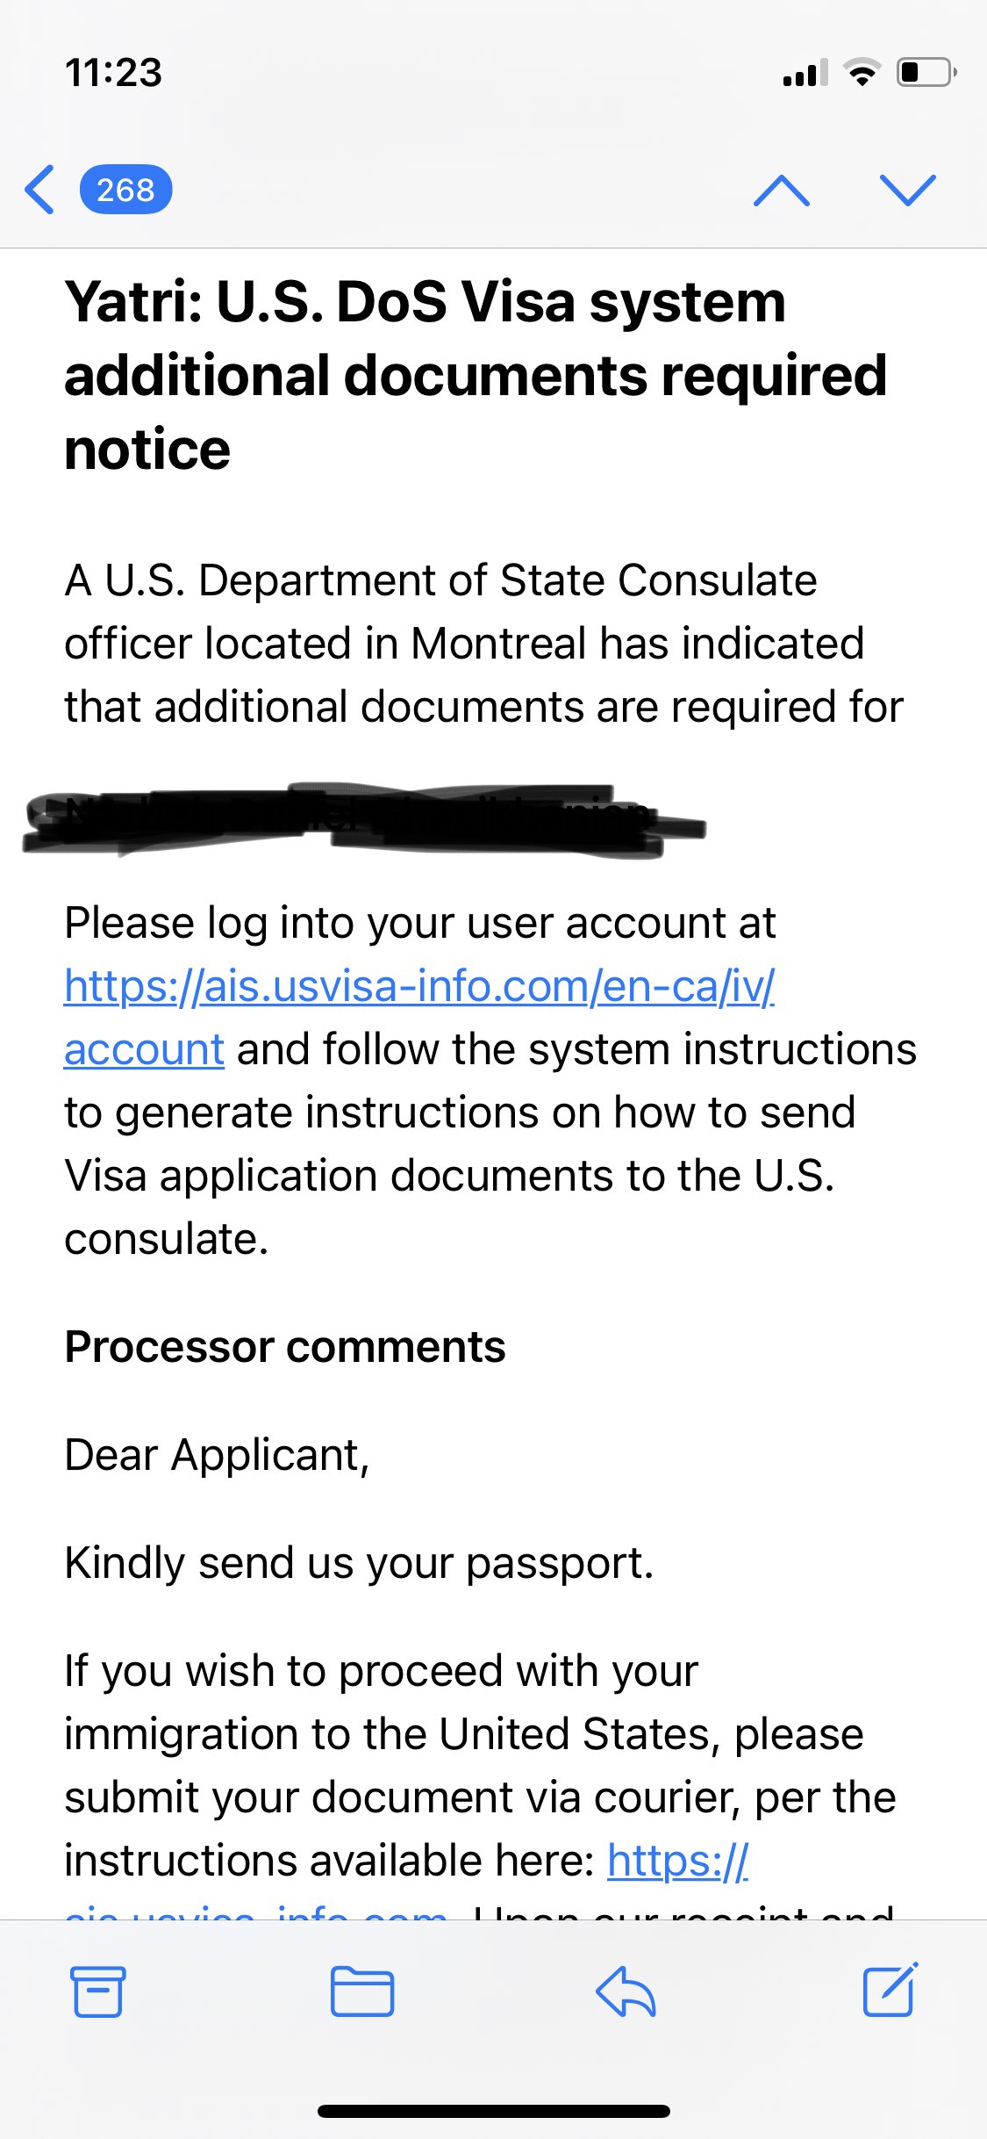Viewport: 987px width, 2139px height.
Task: Tap the Wi-Fi status icon
Action: [862, 72]
